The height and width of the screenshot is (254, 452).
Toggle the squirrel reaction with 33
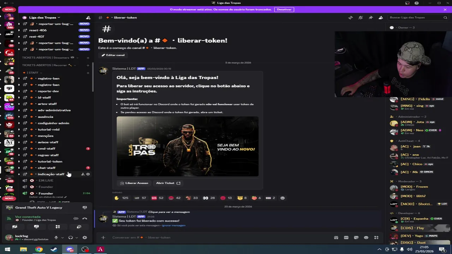(192, 198)
